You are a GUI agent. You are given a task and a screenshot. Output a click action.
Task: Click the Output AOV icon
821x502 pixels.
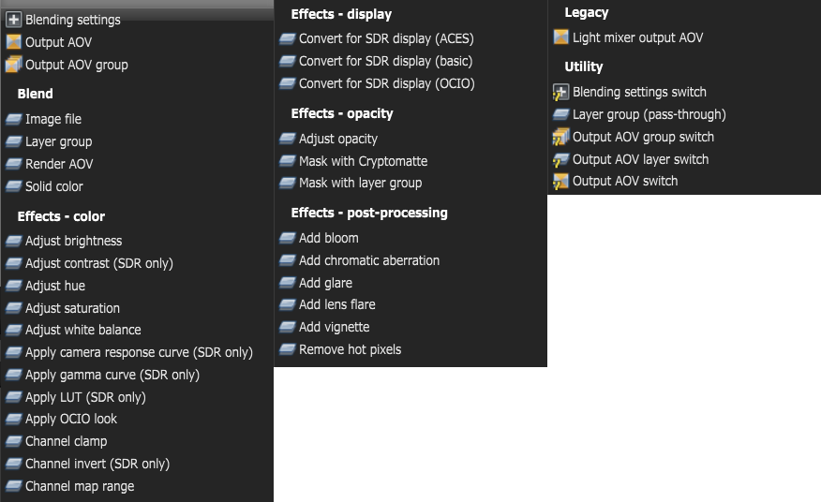pos(13,42)
